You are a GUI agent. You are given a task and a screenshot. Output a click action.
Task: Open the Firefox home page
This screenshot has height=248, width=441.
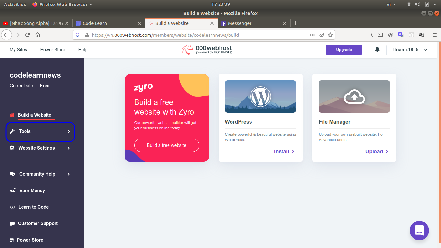click(38, 35)
